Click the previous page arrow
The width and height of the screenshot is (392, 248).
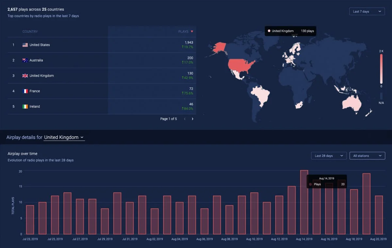point(185,119)
